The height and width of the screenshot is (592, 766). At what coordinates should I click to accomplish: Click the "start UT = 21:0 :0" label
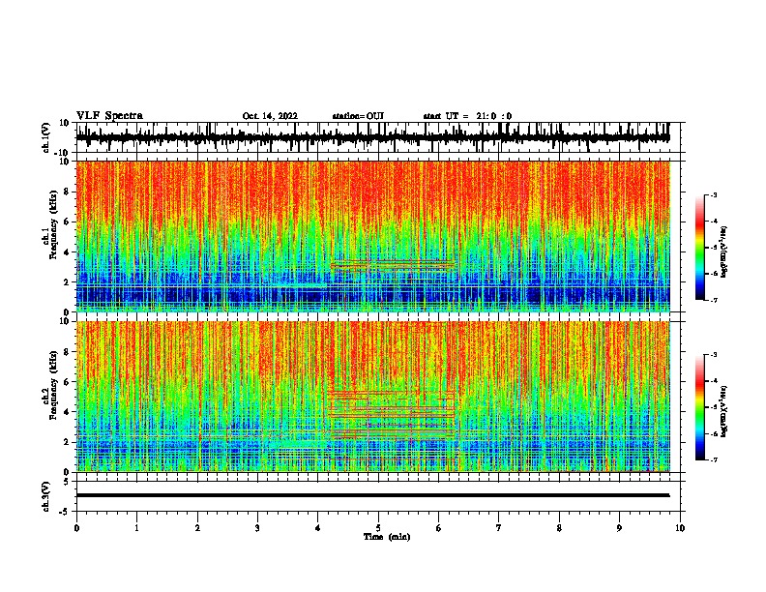click(x=467, y=116)
